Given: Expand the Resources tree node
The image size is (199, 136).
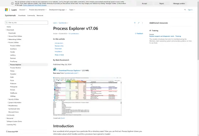Looking at the screenshot, I should click(x=6, y=118).
